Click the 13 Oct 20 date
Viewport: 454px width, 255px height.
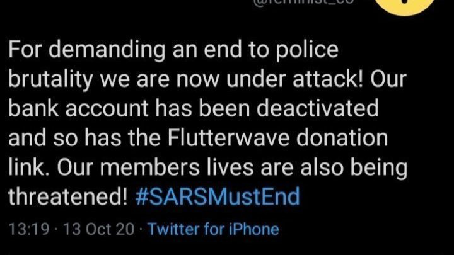(x=99, y=229)
